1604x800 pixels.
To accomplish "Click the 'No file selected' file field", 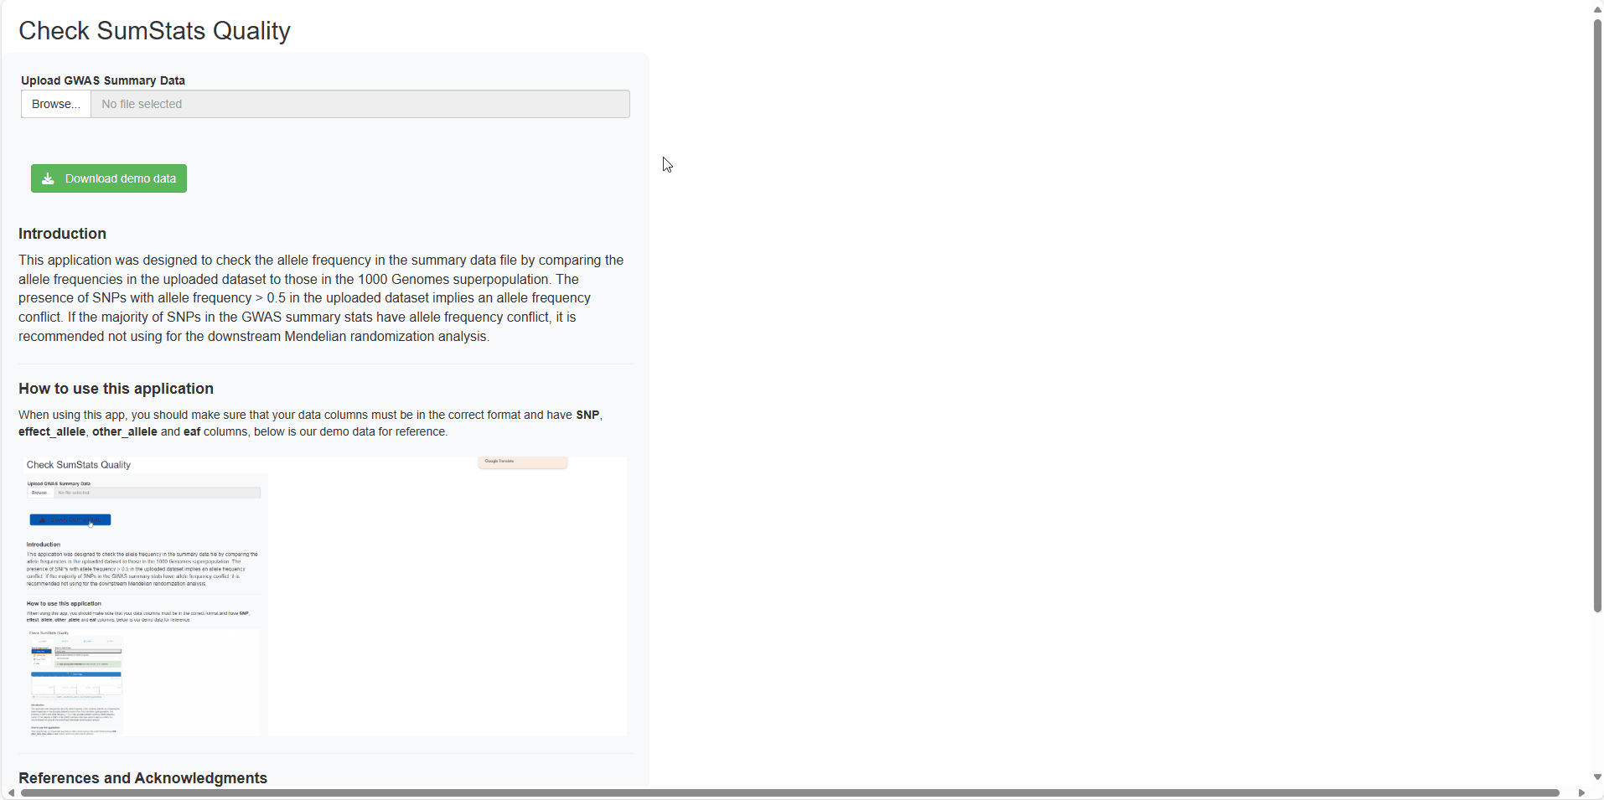I will (360, 104).
